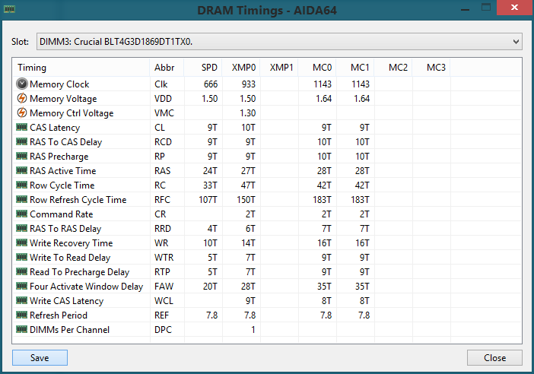Viewport: 534px width, 374px height.
Task: Click the XMP0 VMC value 1.30
Action: (247, 113)
